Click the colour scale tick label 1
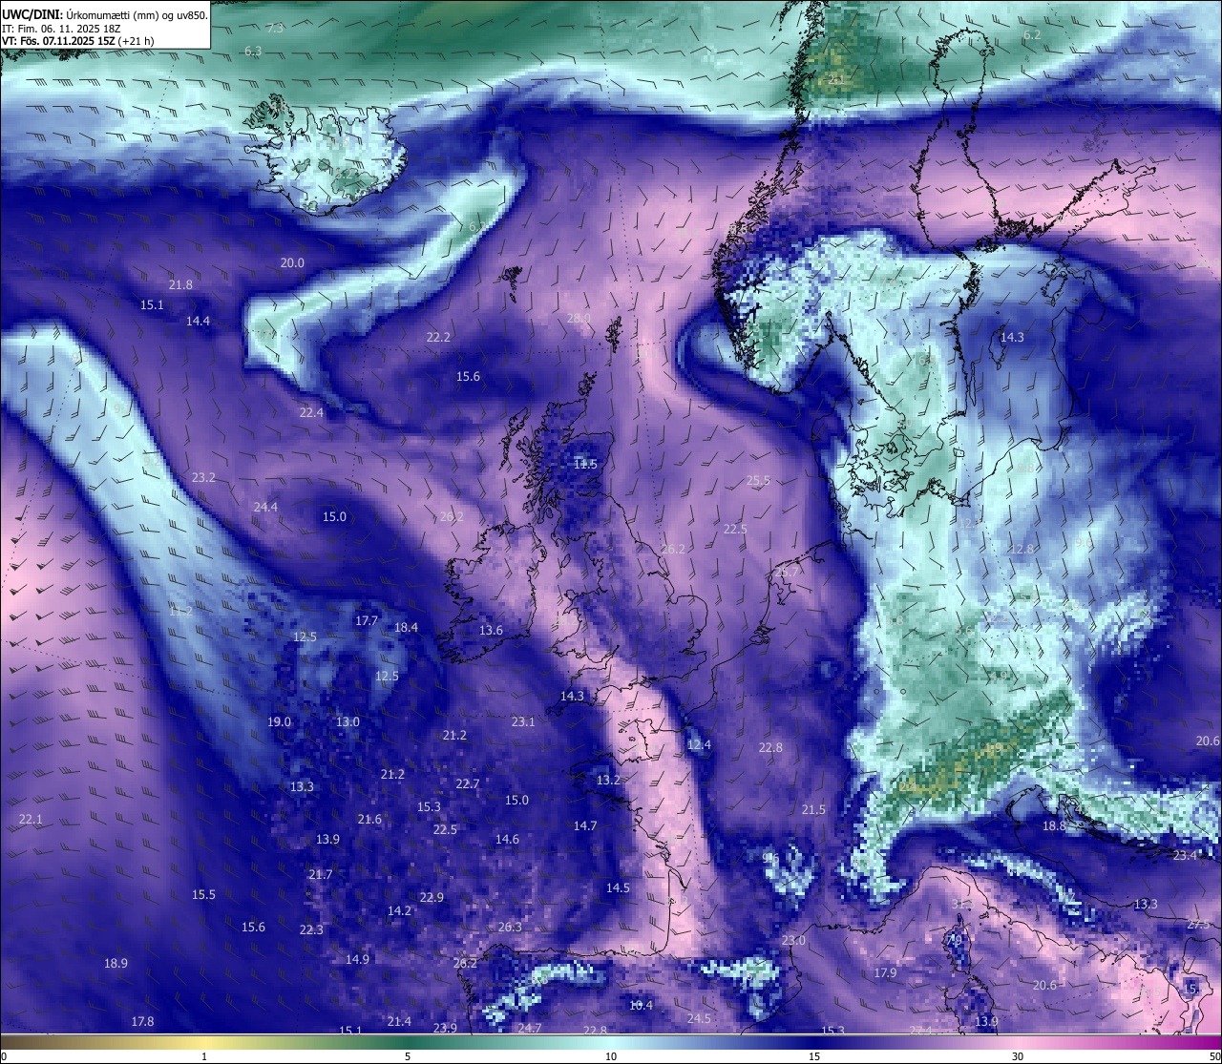Viewport: 1222px width, 1064px height. [204, 1056]
